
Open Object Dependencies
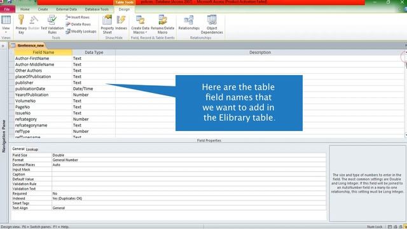212,25
